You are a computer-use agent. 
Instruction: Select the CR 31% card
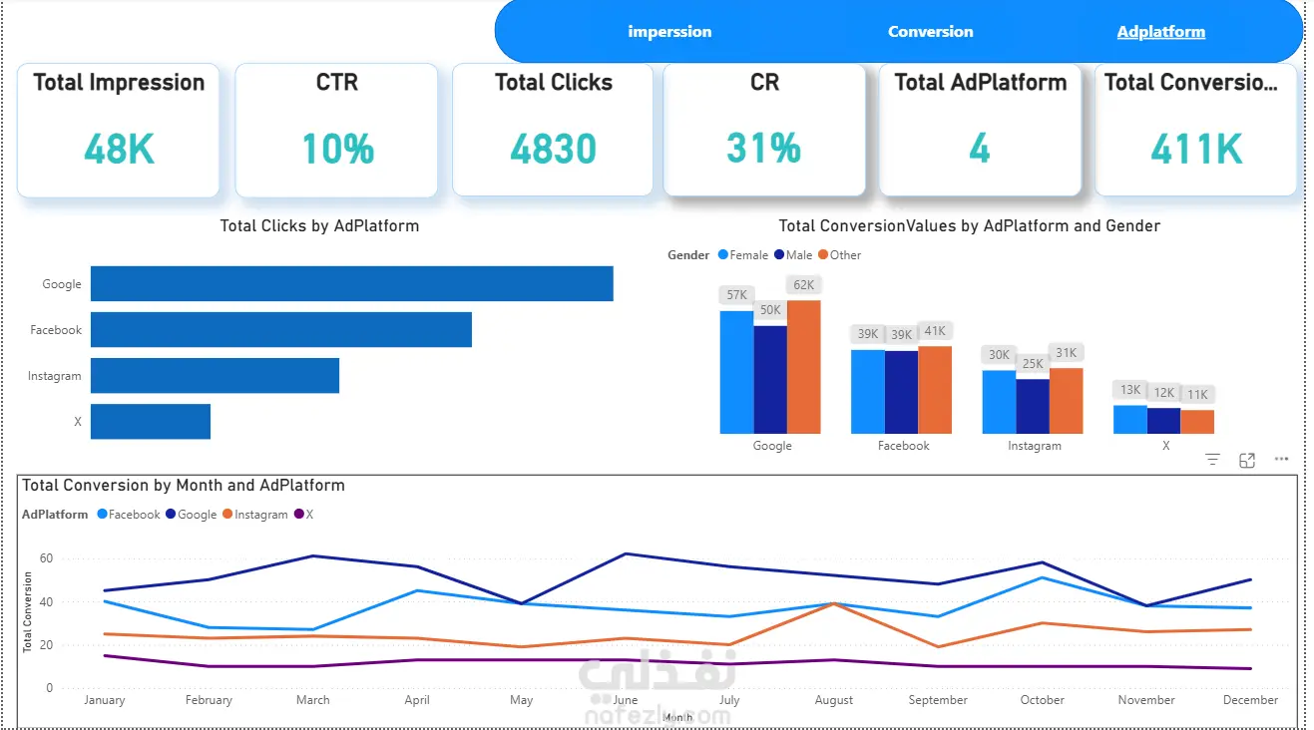click(x=764, y=131)
